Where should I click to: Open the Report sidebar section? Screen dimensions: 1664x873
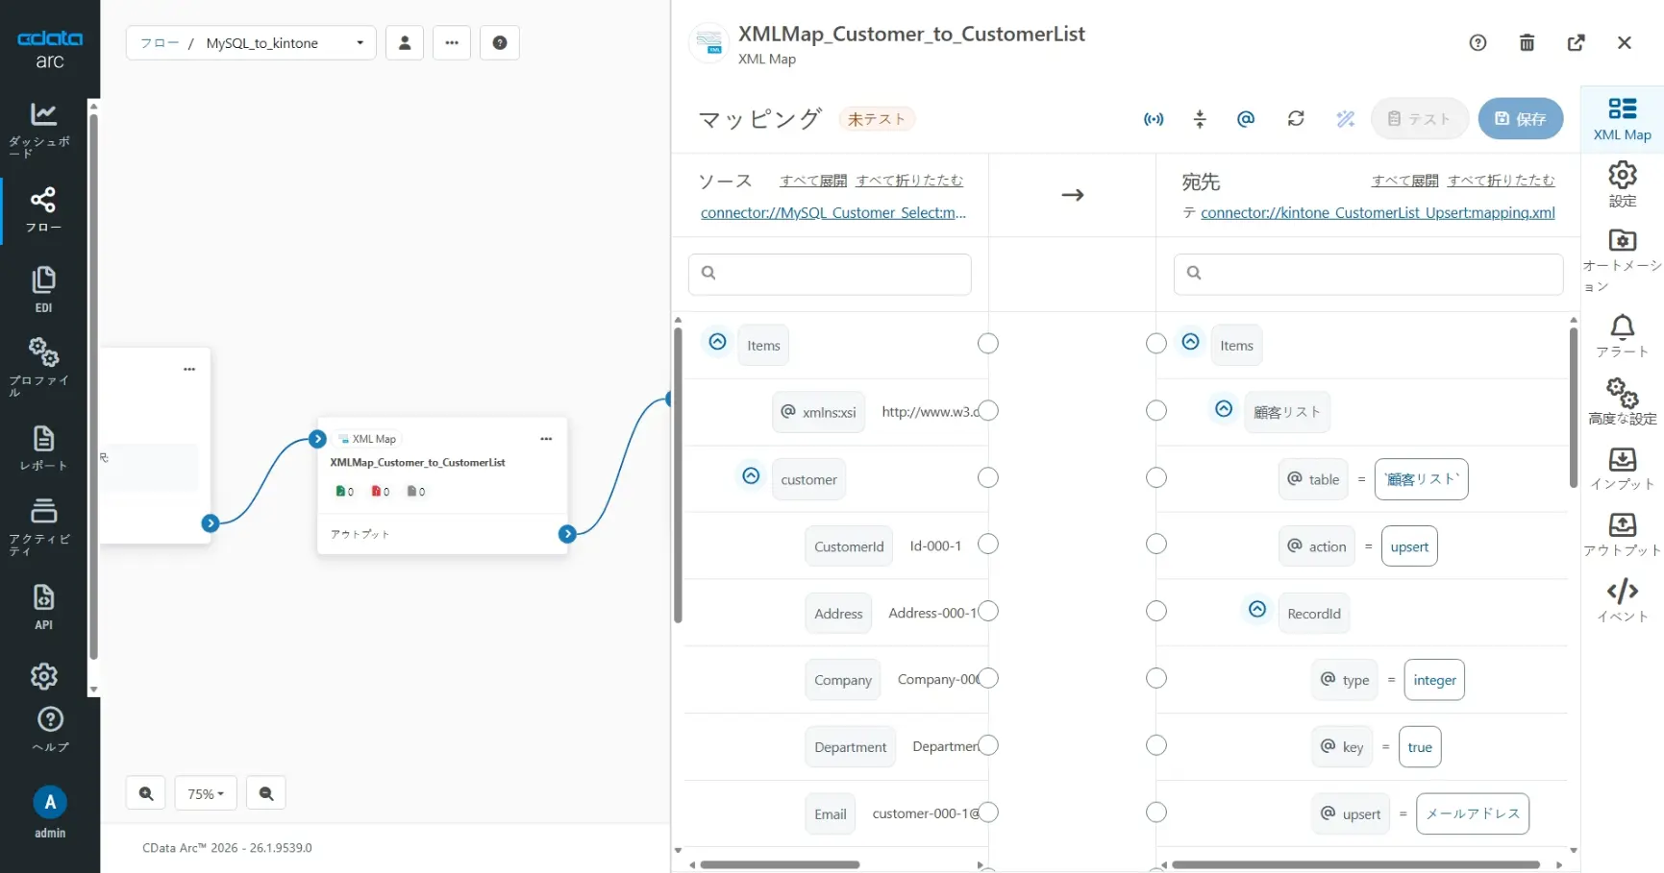pos(43,449)
